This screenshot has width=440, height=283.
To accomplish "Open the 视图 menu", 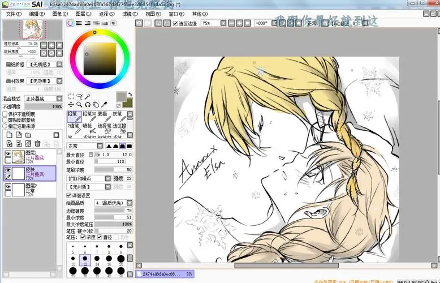I will point(153,14).
